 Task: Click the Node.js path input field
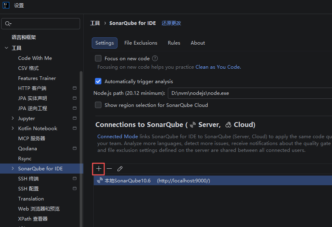[x=250, y=93]
